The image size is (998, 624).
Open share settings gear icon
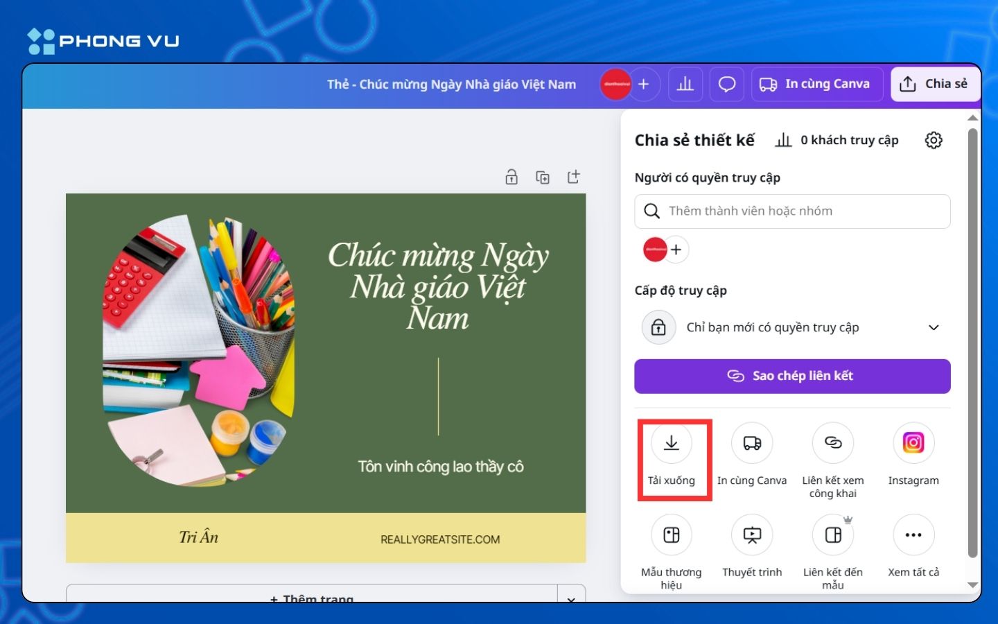pyautogui.click(x=934, y=139)
